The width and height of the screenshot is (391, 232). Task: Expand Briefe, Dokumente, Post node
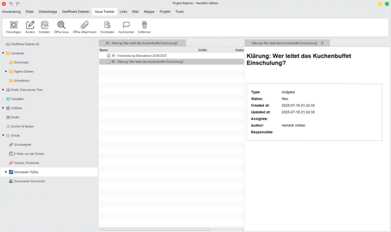click(x=3, y=89)
